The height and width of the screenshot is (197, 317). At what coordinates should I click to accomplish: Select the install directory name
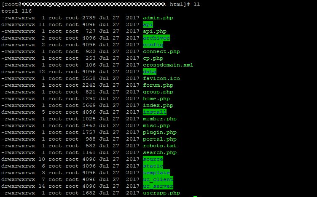155,112
